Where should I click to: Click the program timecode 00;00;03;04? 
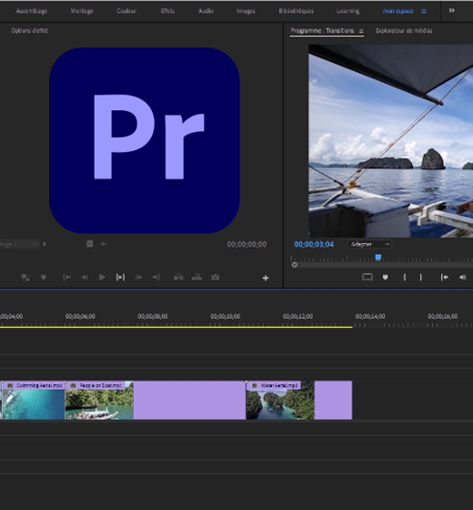coord(314,244)
